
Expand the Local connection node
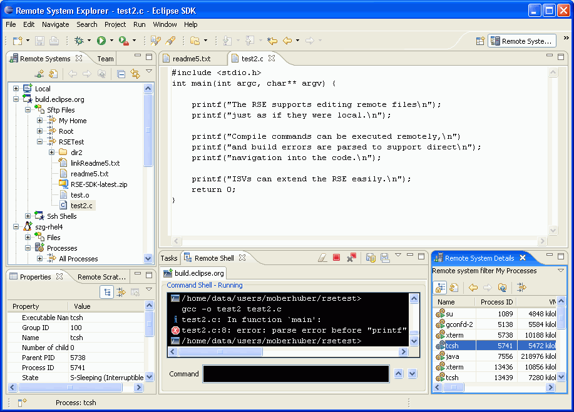click(x=16, y=89)
